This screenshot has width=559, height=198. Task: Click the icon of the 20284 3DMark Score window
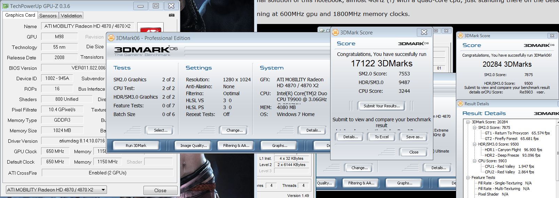460,36
